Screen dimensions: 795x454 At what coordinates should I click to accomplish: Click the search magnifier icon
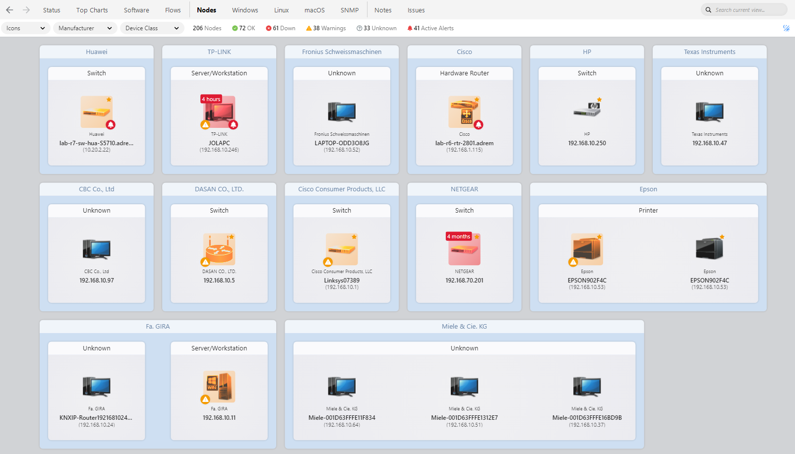pos(708,10)
